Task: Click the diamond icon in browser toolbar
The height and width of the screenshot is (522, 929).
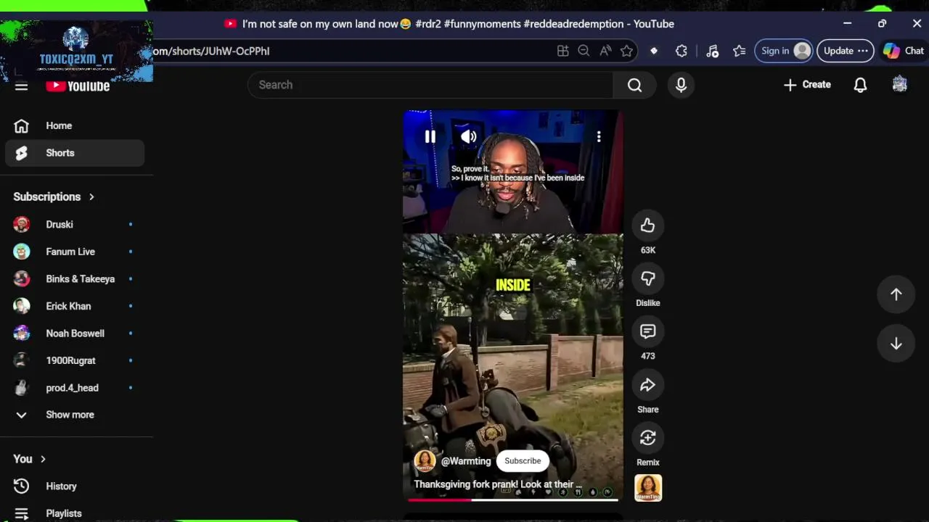Action: click(654, 51)
